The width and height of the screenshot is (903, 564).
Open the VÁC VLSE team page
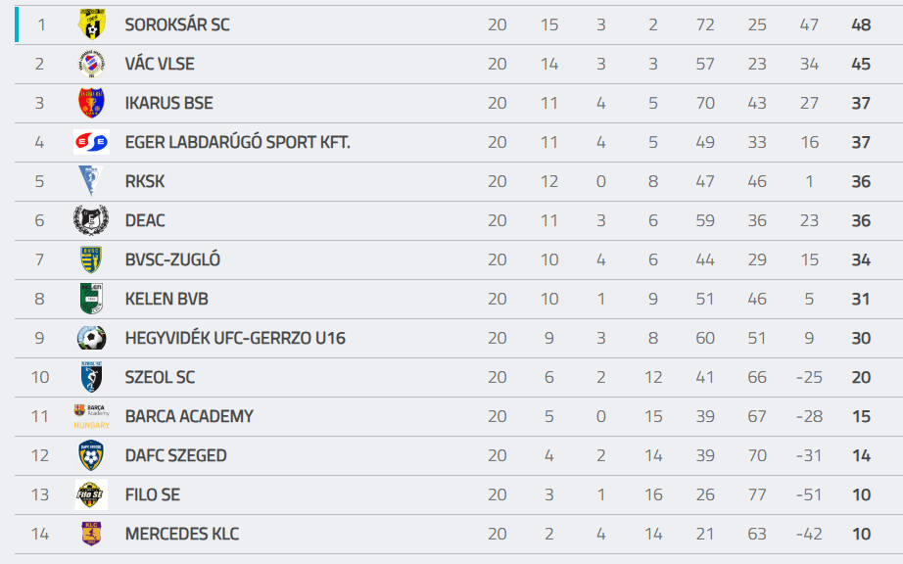160,64
